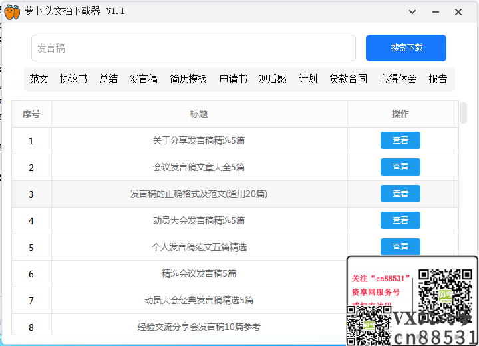Screen dimensions: 479x346
Task: Select the 协议书 category tab
Action: (x=74, y=79)
